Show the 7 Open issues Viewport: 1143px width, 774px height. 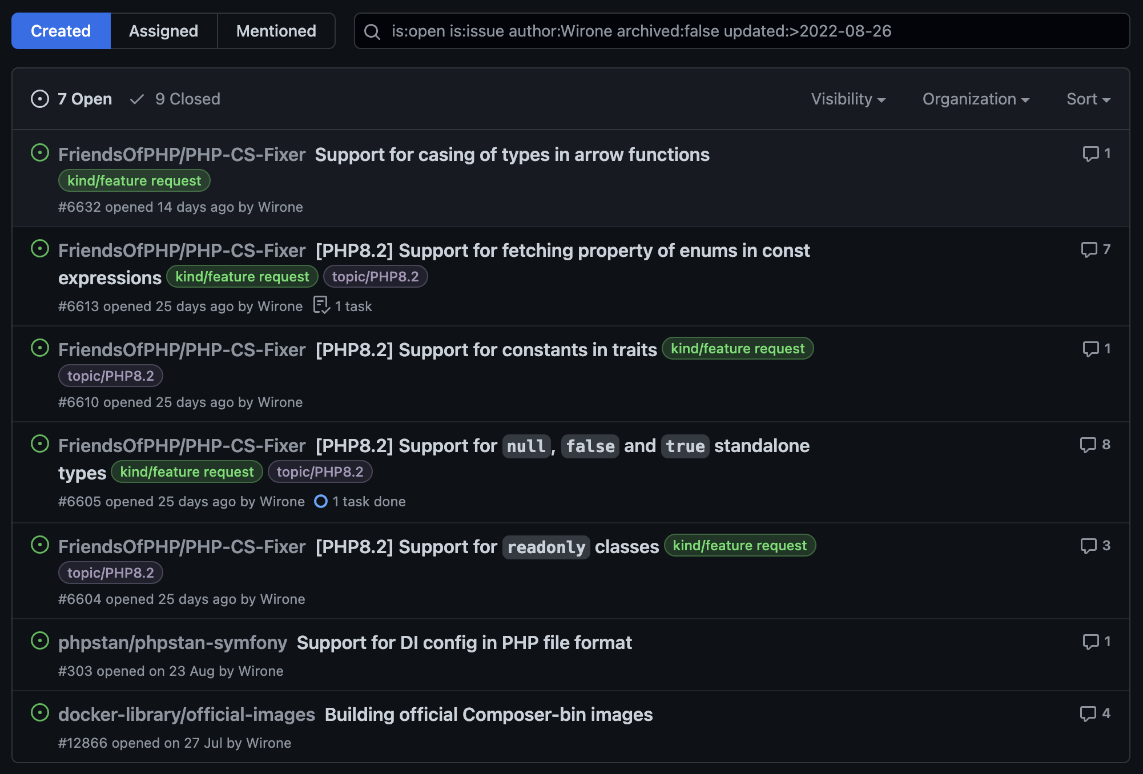point(71,99)
